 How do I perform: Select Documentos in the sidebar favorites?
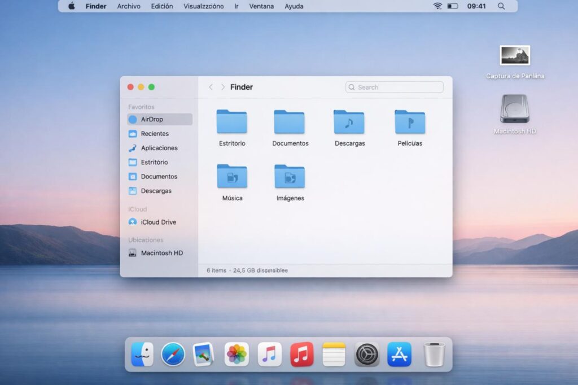(x=160, y=177)
